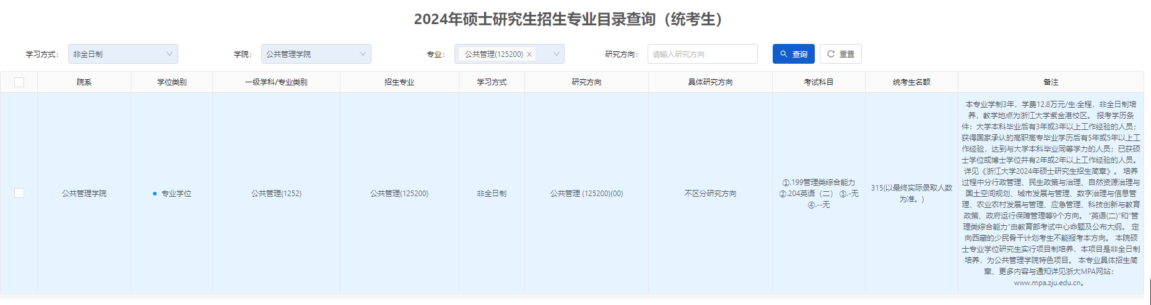Select the 公共管理 (125200)(00) research direction cell
The image size is (1151, 305).
coord(586,194)
